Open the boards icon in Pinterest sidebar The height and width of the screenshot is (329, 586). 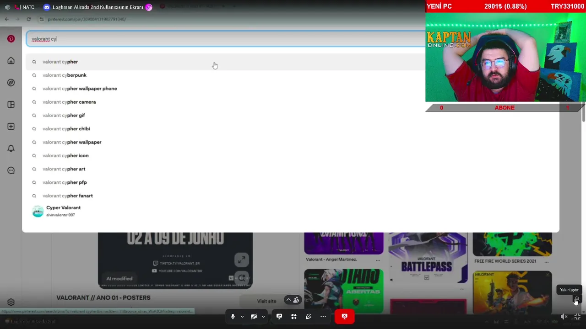coord(11,105)
